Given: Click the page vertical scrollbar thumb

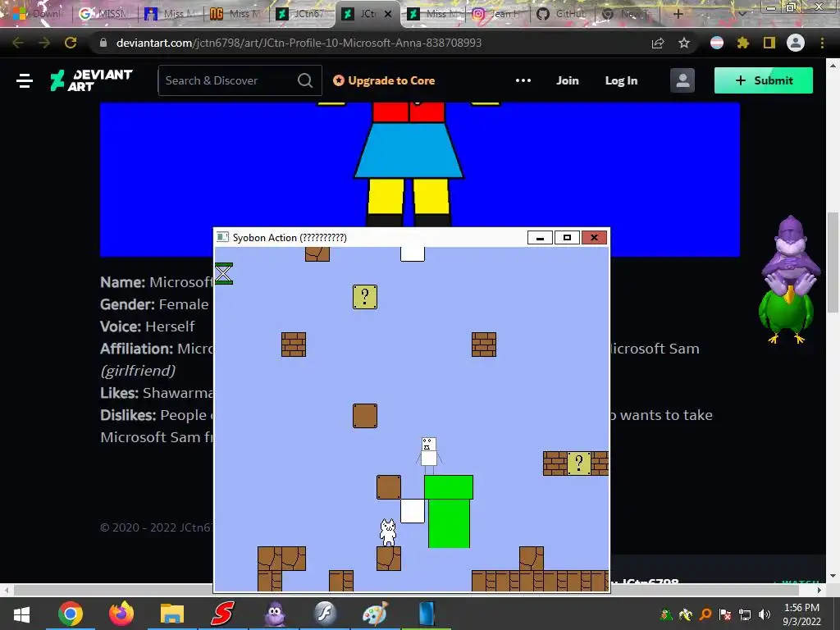Looking at the screenshot, I should (833, 262).
